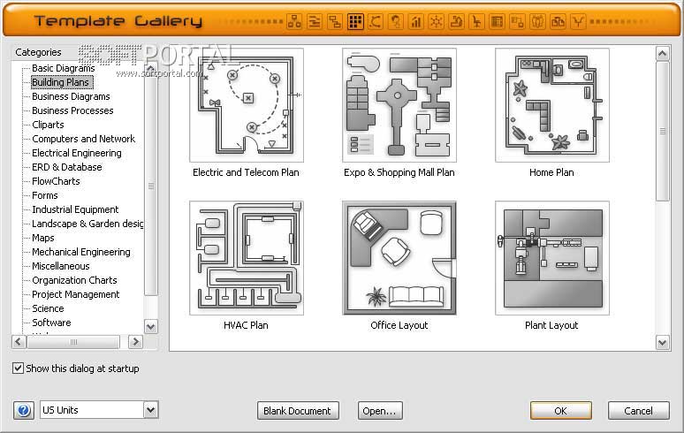Select the hierarchy tree icon in header
This screenshot has width=684, height=433.
point(294,21)
